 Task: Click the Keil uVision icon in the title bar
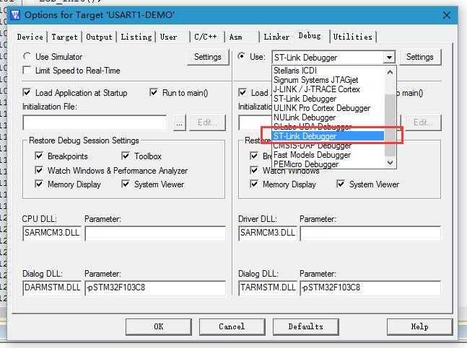(x=15, y=15)
